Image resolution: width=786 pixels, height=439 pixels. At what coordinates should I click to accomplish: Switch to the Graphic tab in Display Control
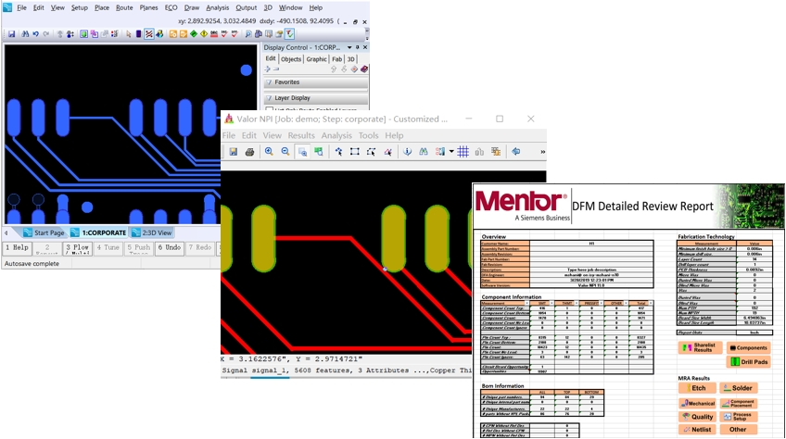(316, 59)
